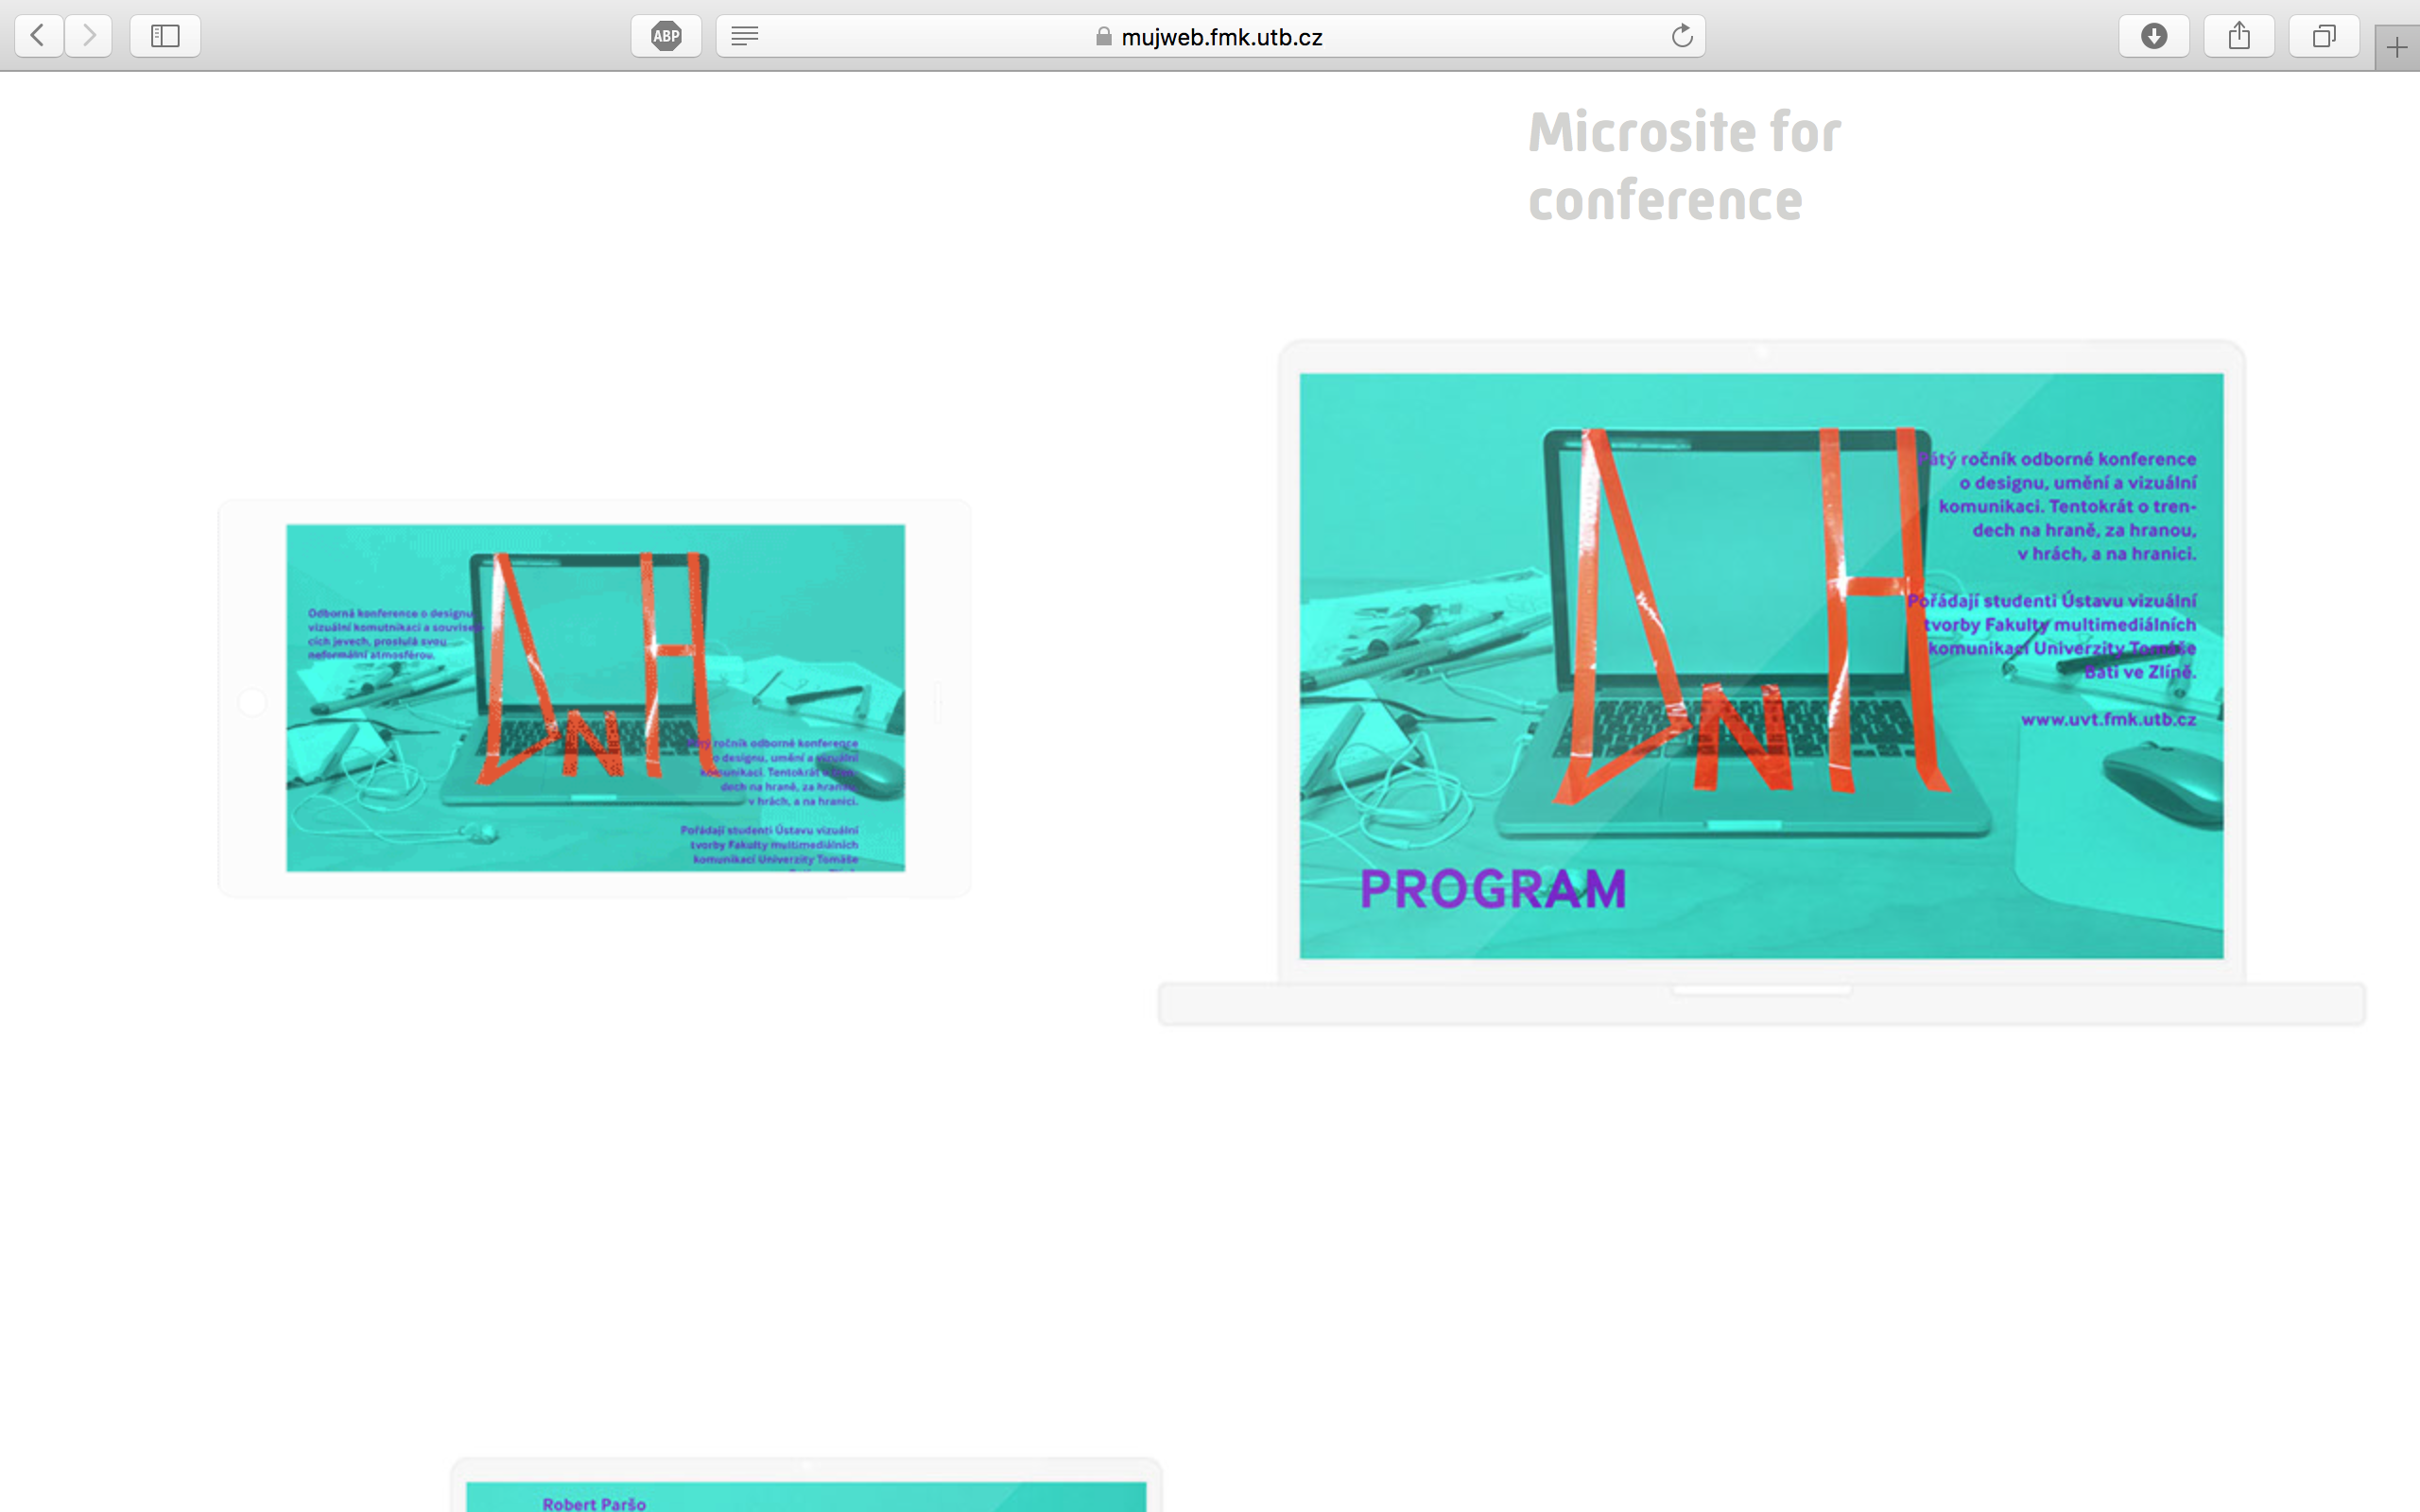This screenshot has height=1512, width=2420.
Task: Click the Safari back arrow button
Action: tap(38, 36)
